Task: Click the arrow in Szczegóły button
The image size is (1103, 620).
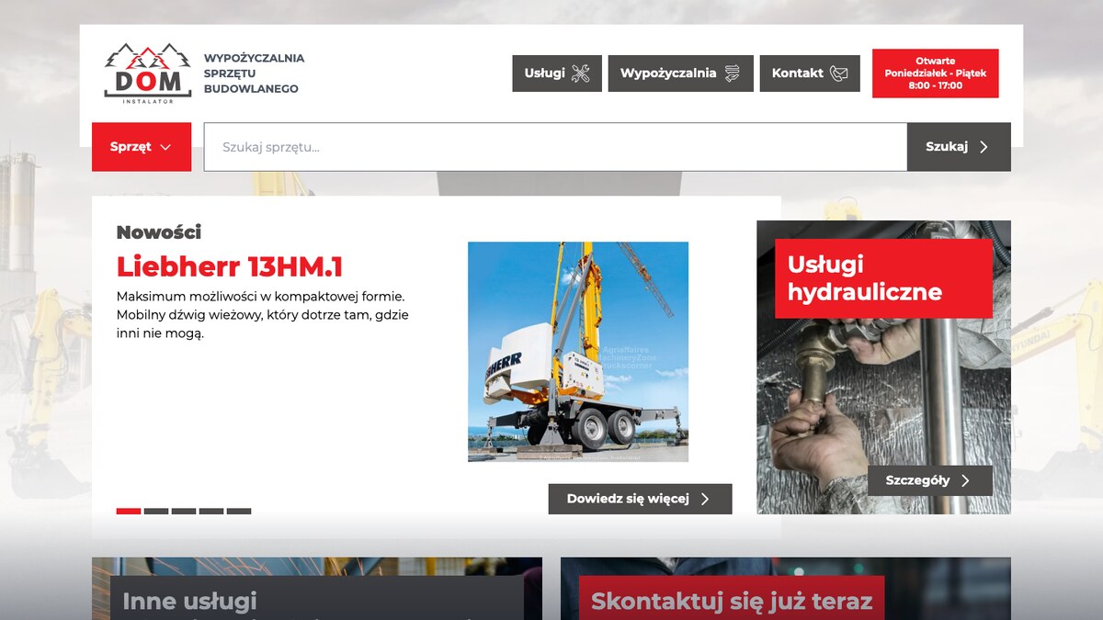Action: coord(965,480)
